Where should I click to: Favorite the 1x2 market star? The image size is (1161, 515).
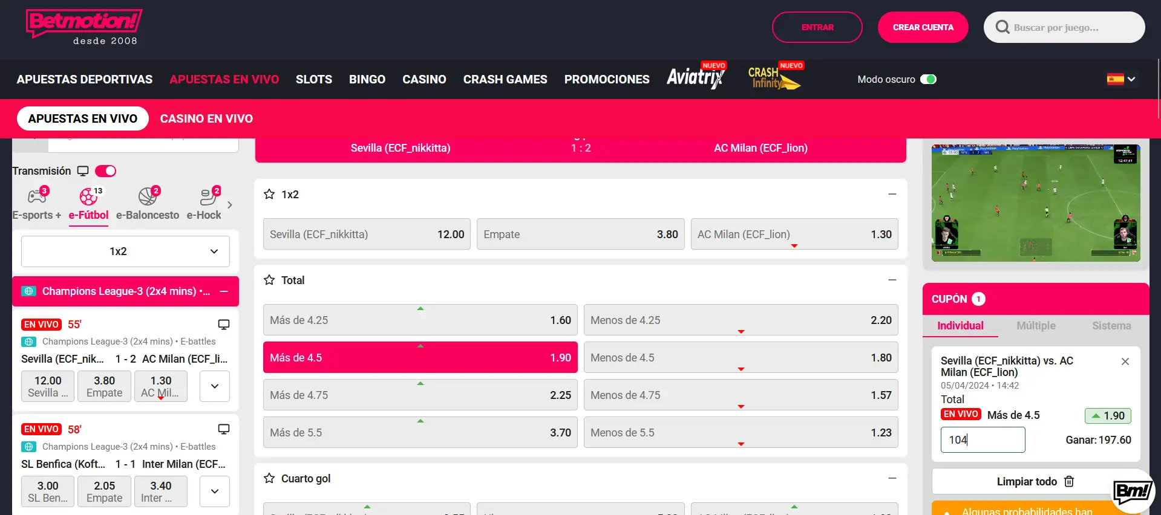(x=269, y=194)
